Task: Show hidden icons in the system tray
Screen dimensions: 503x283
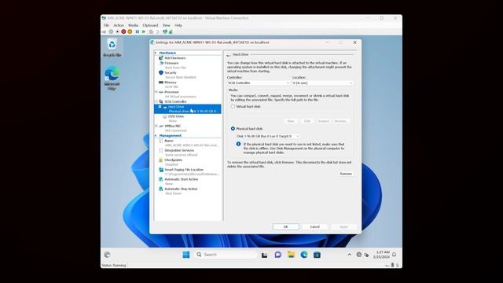Action: point(349,255)
